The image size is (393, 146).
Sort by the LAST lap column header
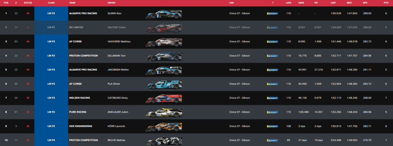pyautogui.click(x=333, y=3)
